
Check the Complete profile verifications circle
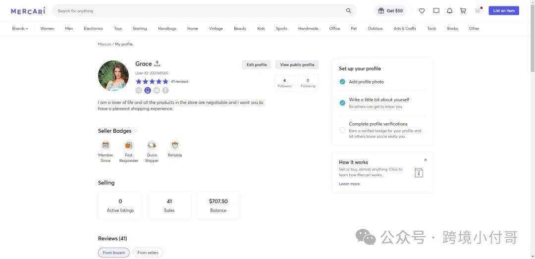[342, 130]
